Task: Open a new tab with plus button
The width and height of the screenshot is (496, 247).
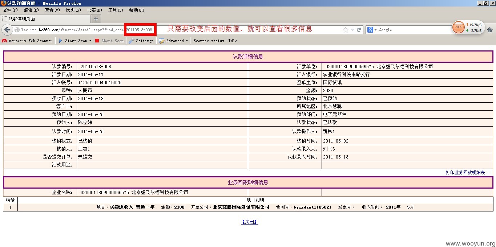Action: tap(96, 18)
